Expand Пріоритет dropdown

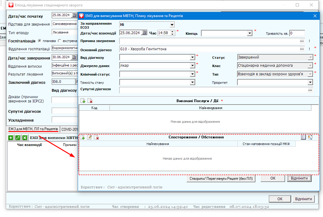310,82
